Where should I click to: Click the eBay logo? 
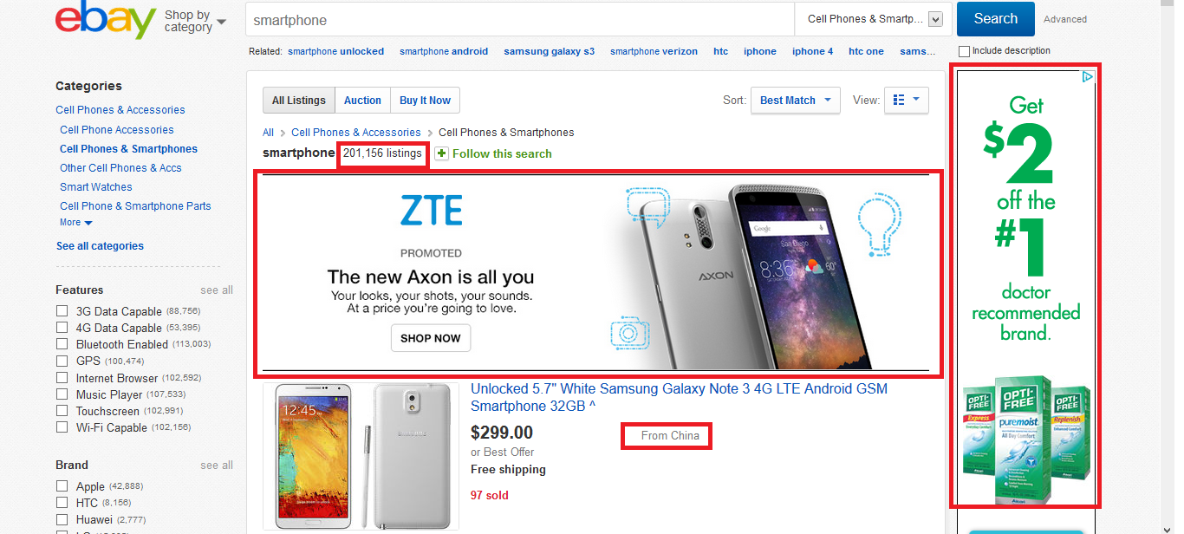pos(105,21)
